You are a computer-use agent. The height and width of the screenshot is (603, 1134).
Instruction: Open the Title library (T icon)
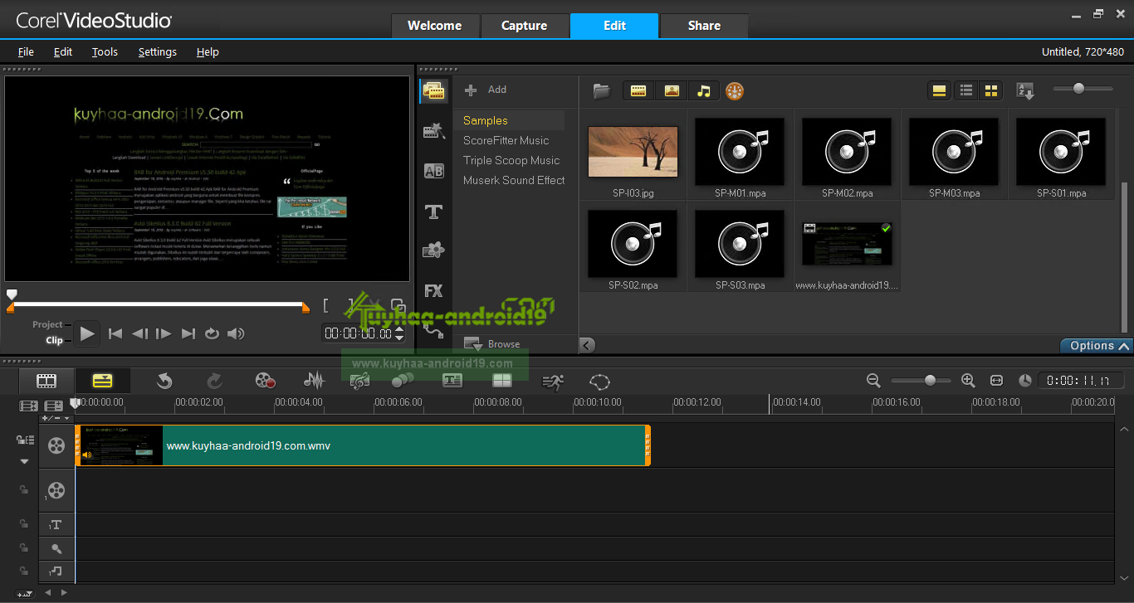click(433, 212)
